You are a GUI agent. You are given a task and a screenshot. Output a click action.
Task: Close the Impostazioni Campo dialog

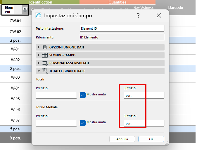coord(159,16)
